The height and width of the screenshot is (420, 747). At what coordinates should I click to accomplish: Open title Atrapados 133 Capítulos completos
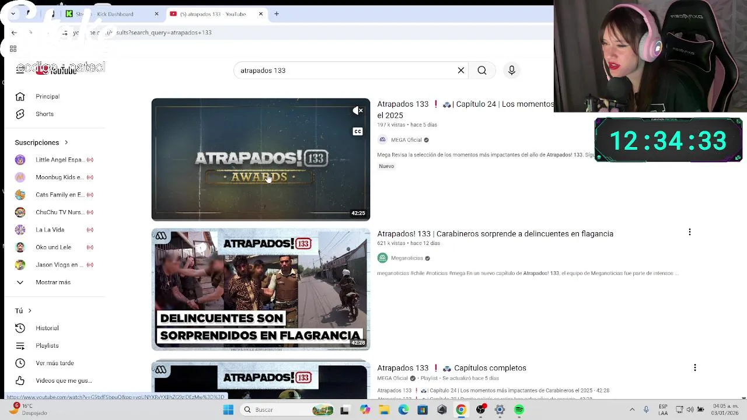[x=452, y=368]
